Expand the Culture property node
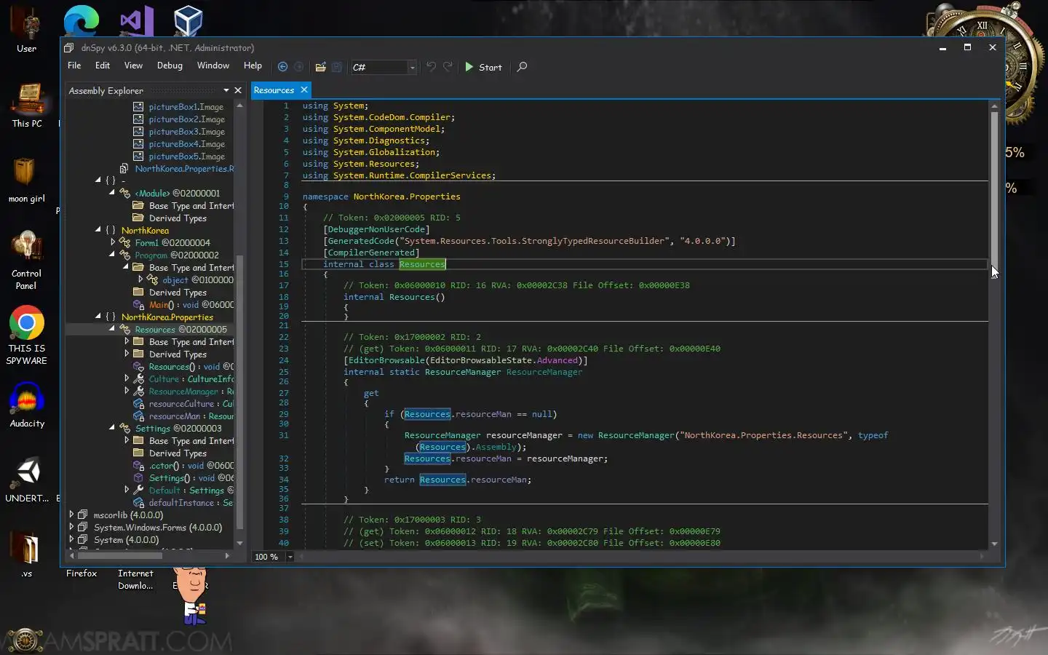The image size is (1048, 655). coord(127,378)
